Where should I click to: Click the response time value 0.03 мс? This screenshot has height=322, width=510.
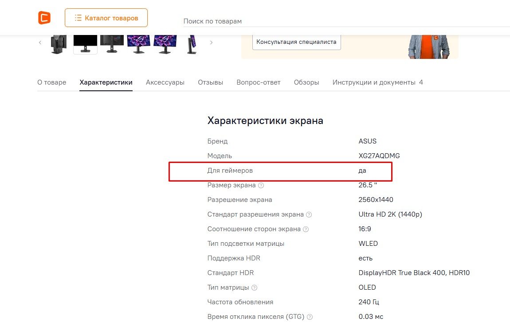pos(371,317)
